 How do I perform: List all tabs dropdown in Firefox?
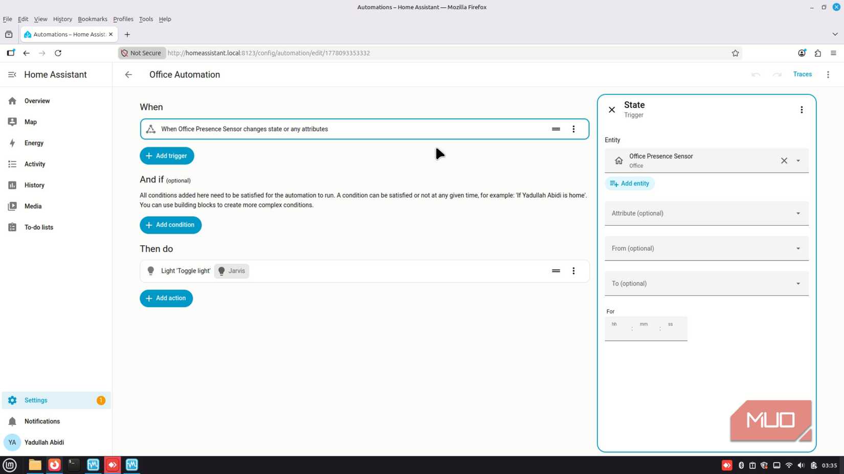pyautogui.click(x=835, y=34)
